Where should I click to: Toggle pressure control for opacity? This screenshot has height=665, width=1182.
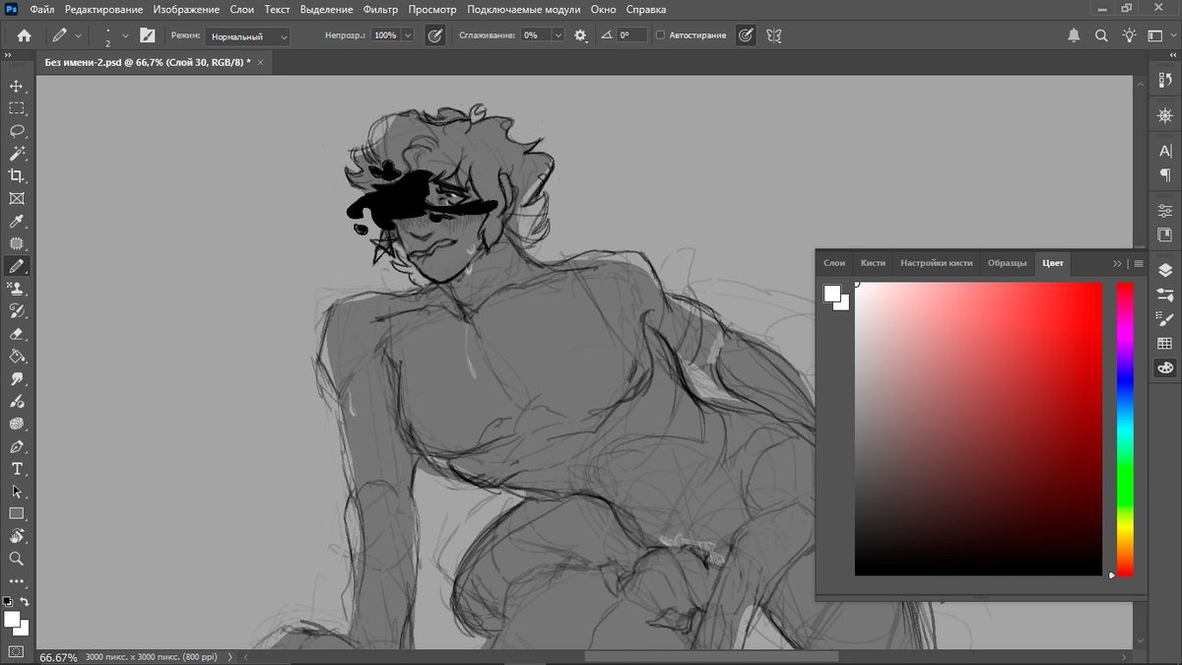click(x=434, y=35)
